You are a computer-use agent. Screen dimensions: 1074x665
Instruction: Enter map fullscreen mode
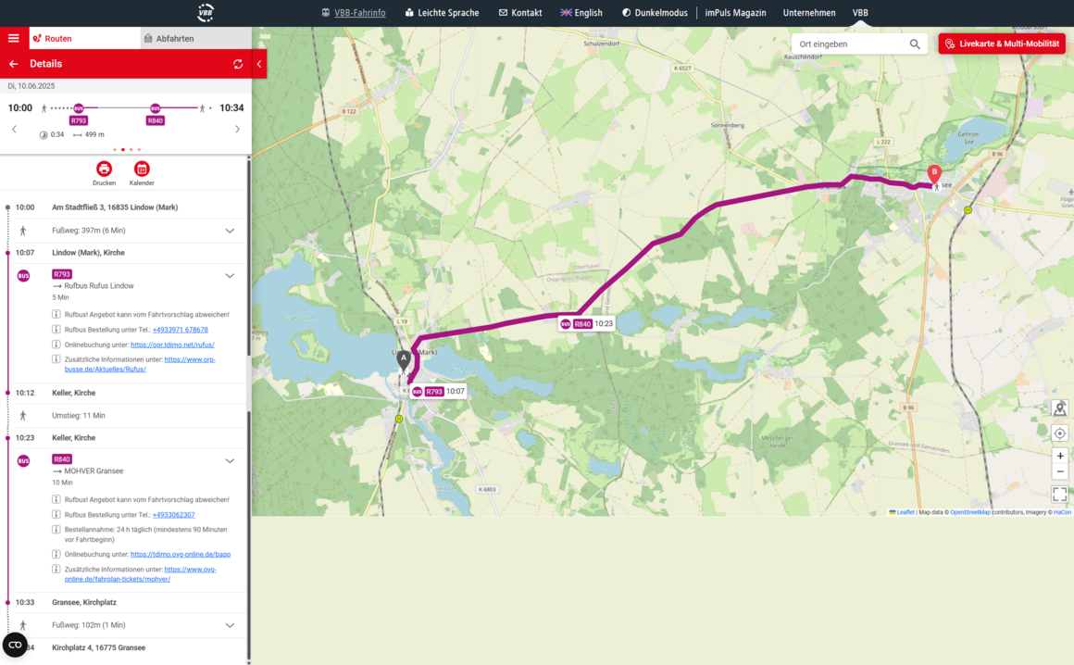click(x=1059, y=494)
